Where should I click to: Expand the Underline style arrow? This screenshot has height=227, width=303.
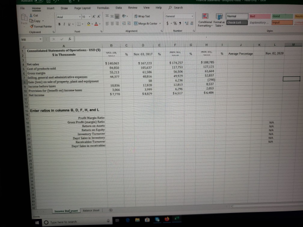(x=73, y=24)
